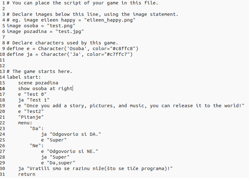Place cursor on "label start:" line
This screenshot has width=249, height=178.
click(x=24, y=77)
